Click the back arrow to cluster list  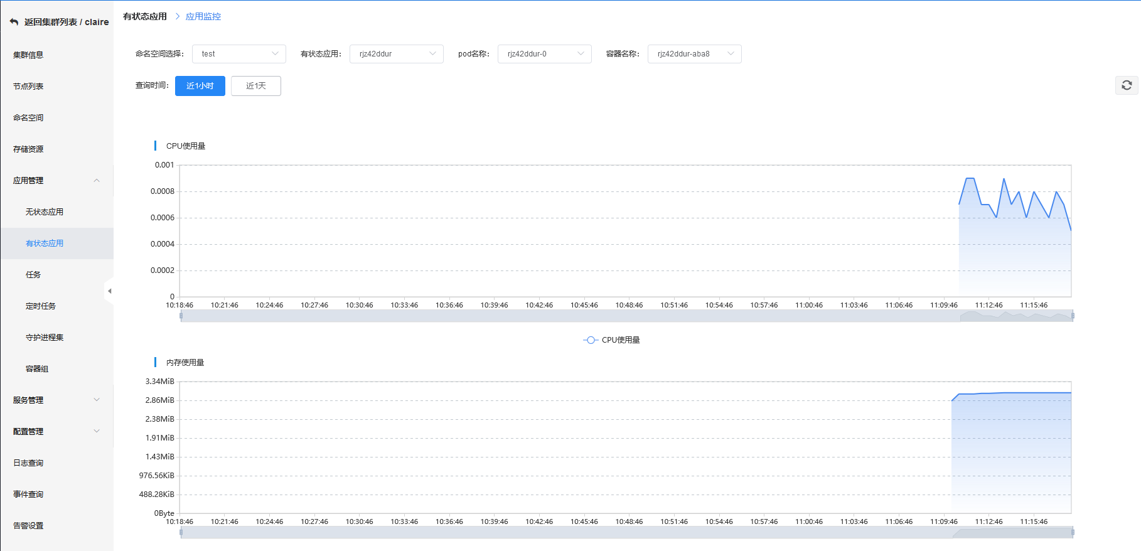14,22
